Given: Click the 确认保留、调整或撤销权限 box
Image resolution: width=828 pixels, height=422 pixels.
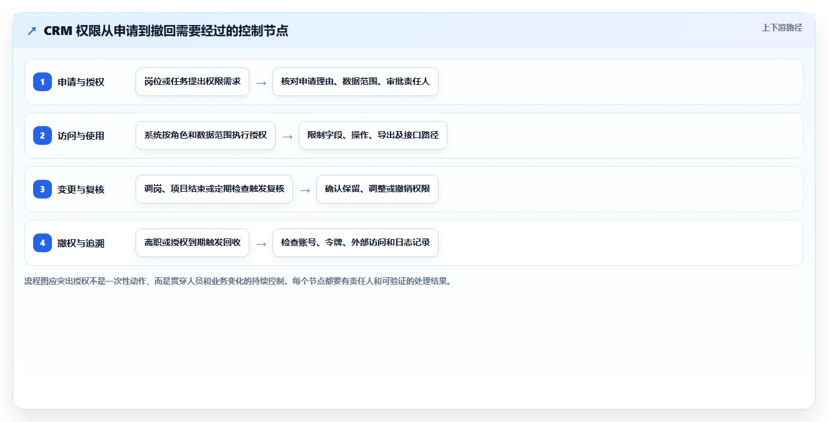Looking at the screenshot, I should tap(377, 189).
